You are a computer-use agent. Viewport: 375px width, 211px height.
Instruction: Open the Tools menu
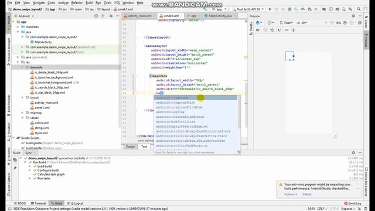pyautogui.click(x=108, y=3)
